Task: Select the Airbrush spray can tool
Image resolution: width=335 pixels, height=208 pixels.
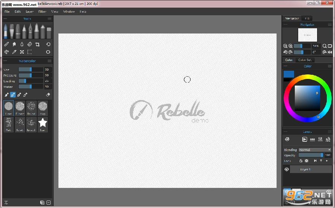Action: click(43, 31)
